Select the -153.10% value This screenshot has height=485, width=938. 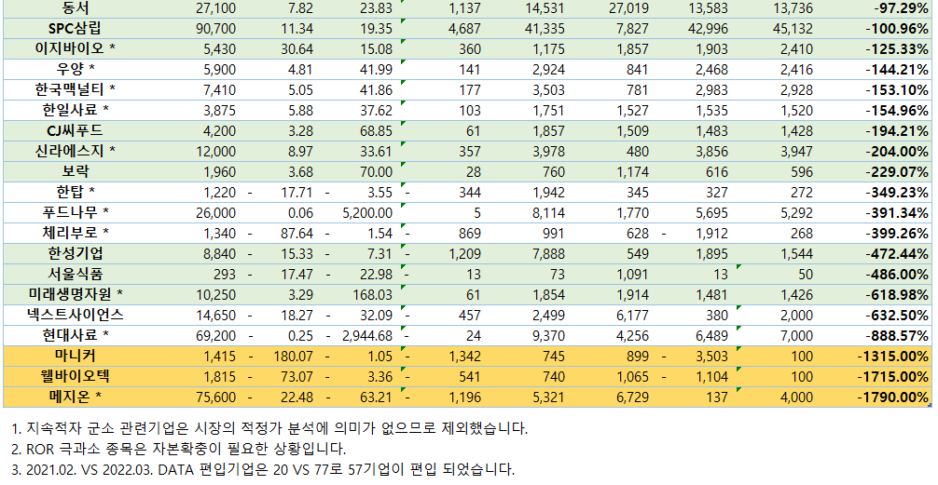[x=897, y=89]
